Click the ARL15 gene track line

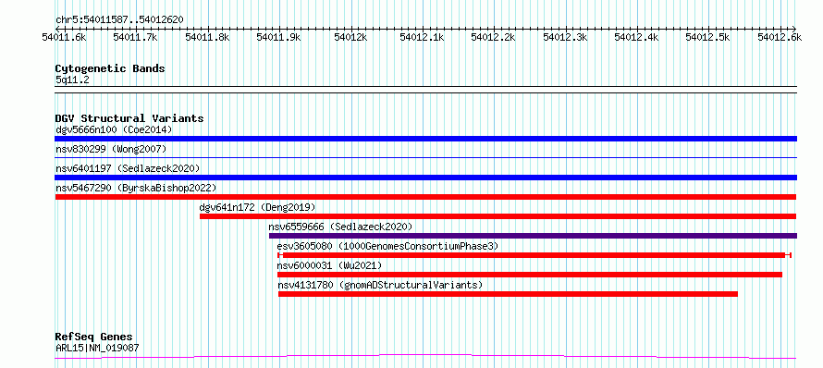point(425,357)
